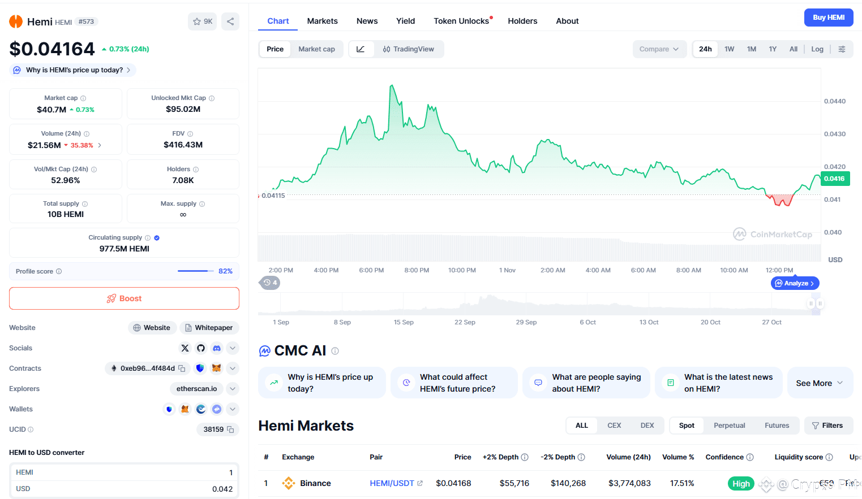Image resolution: width=862 pixels, height=499 pixels.
Task: Click the chart range slider right handle
Action: click(820, 303)
